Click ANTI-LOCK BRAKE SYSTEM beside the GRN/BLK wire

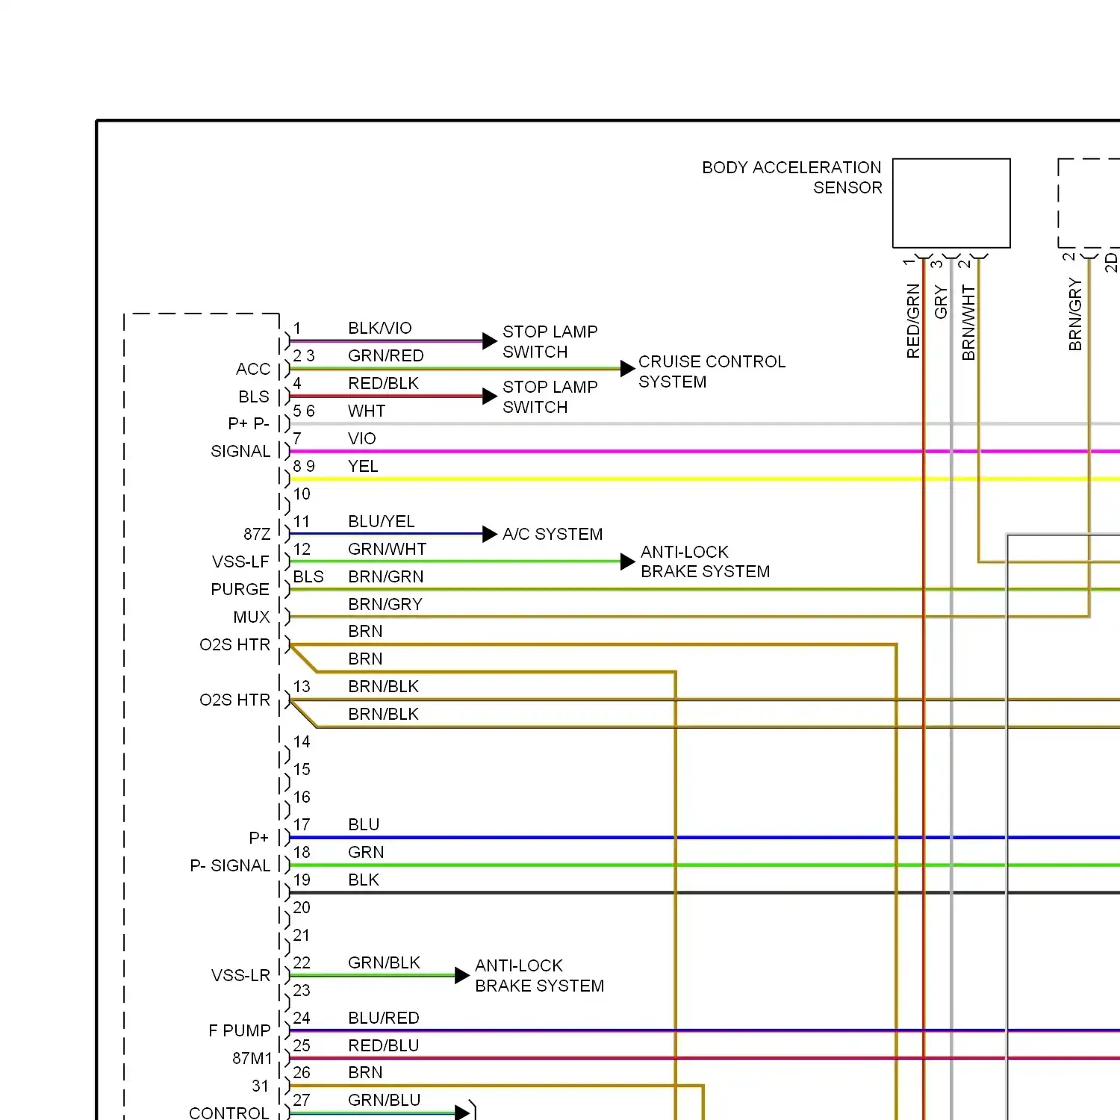(x=539, y=975)
